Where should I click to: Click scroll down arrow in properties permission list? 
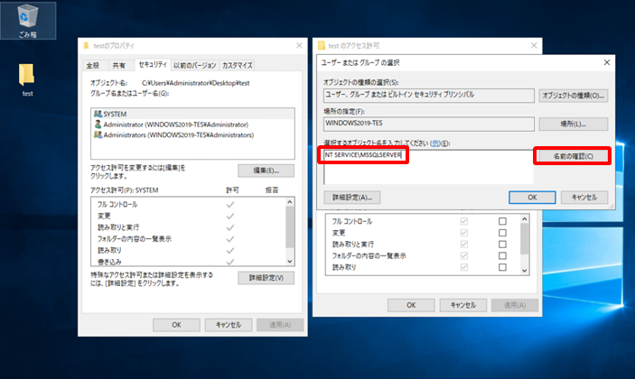coord(290,262)
